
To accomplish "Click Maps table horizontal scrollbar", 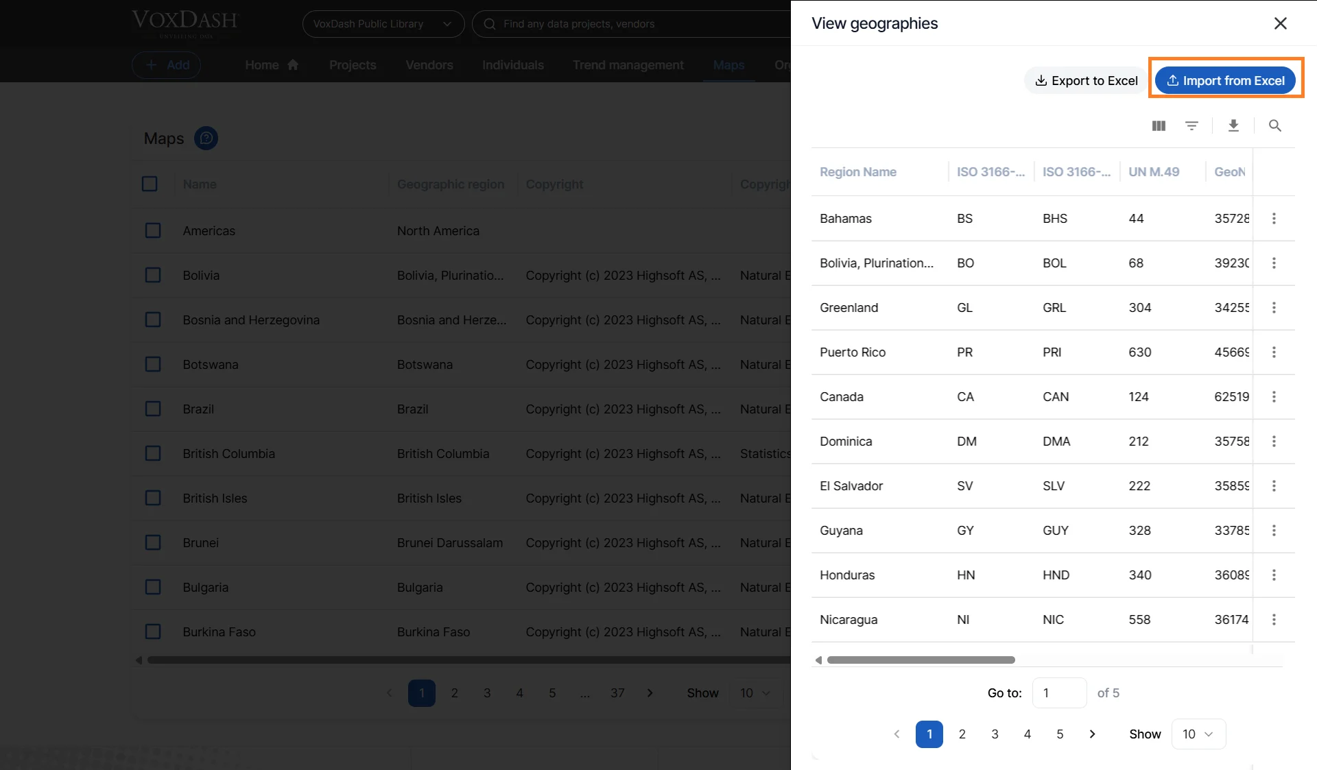I will tap(468, 660).
